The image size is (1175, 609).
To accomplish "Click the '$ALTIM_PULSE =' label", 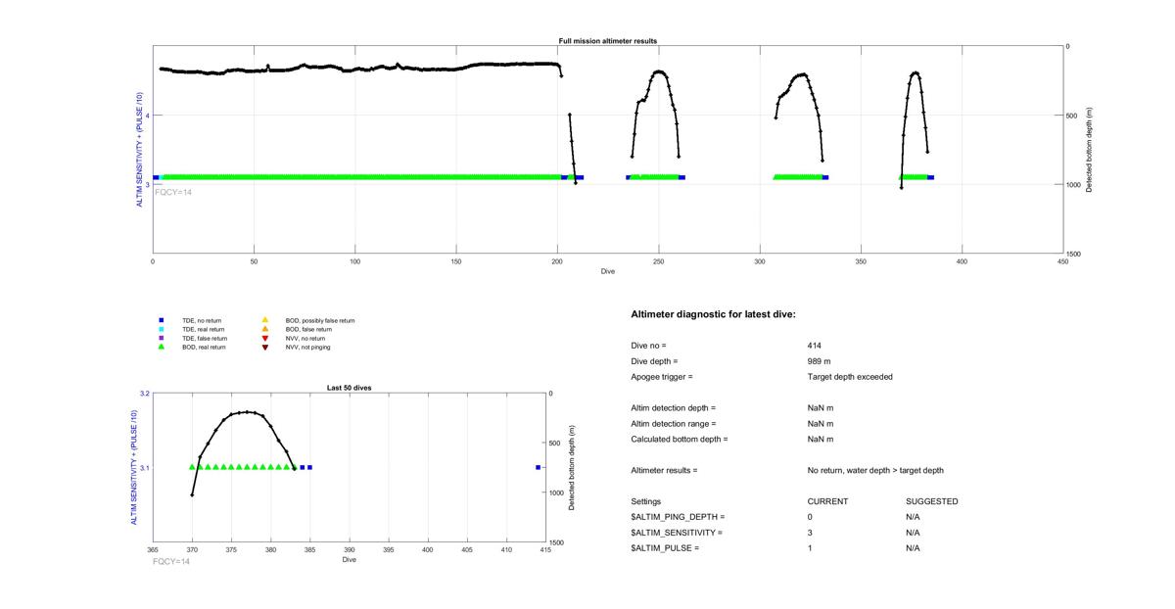I will tap(666, 548).
